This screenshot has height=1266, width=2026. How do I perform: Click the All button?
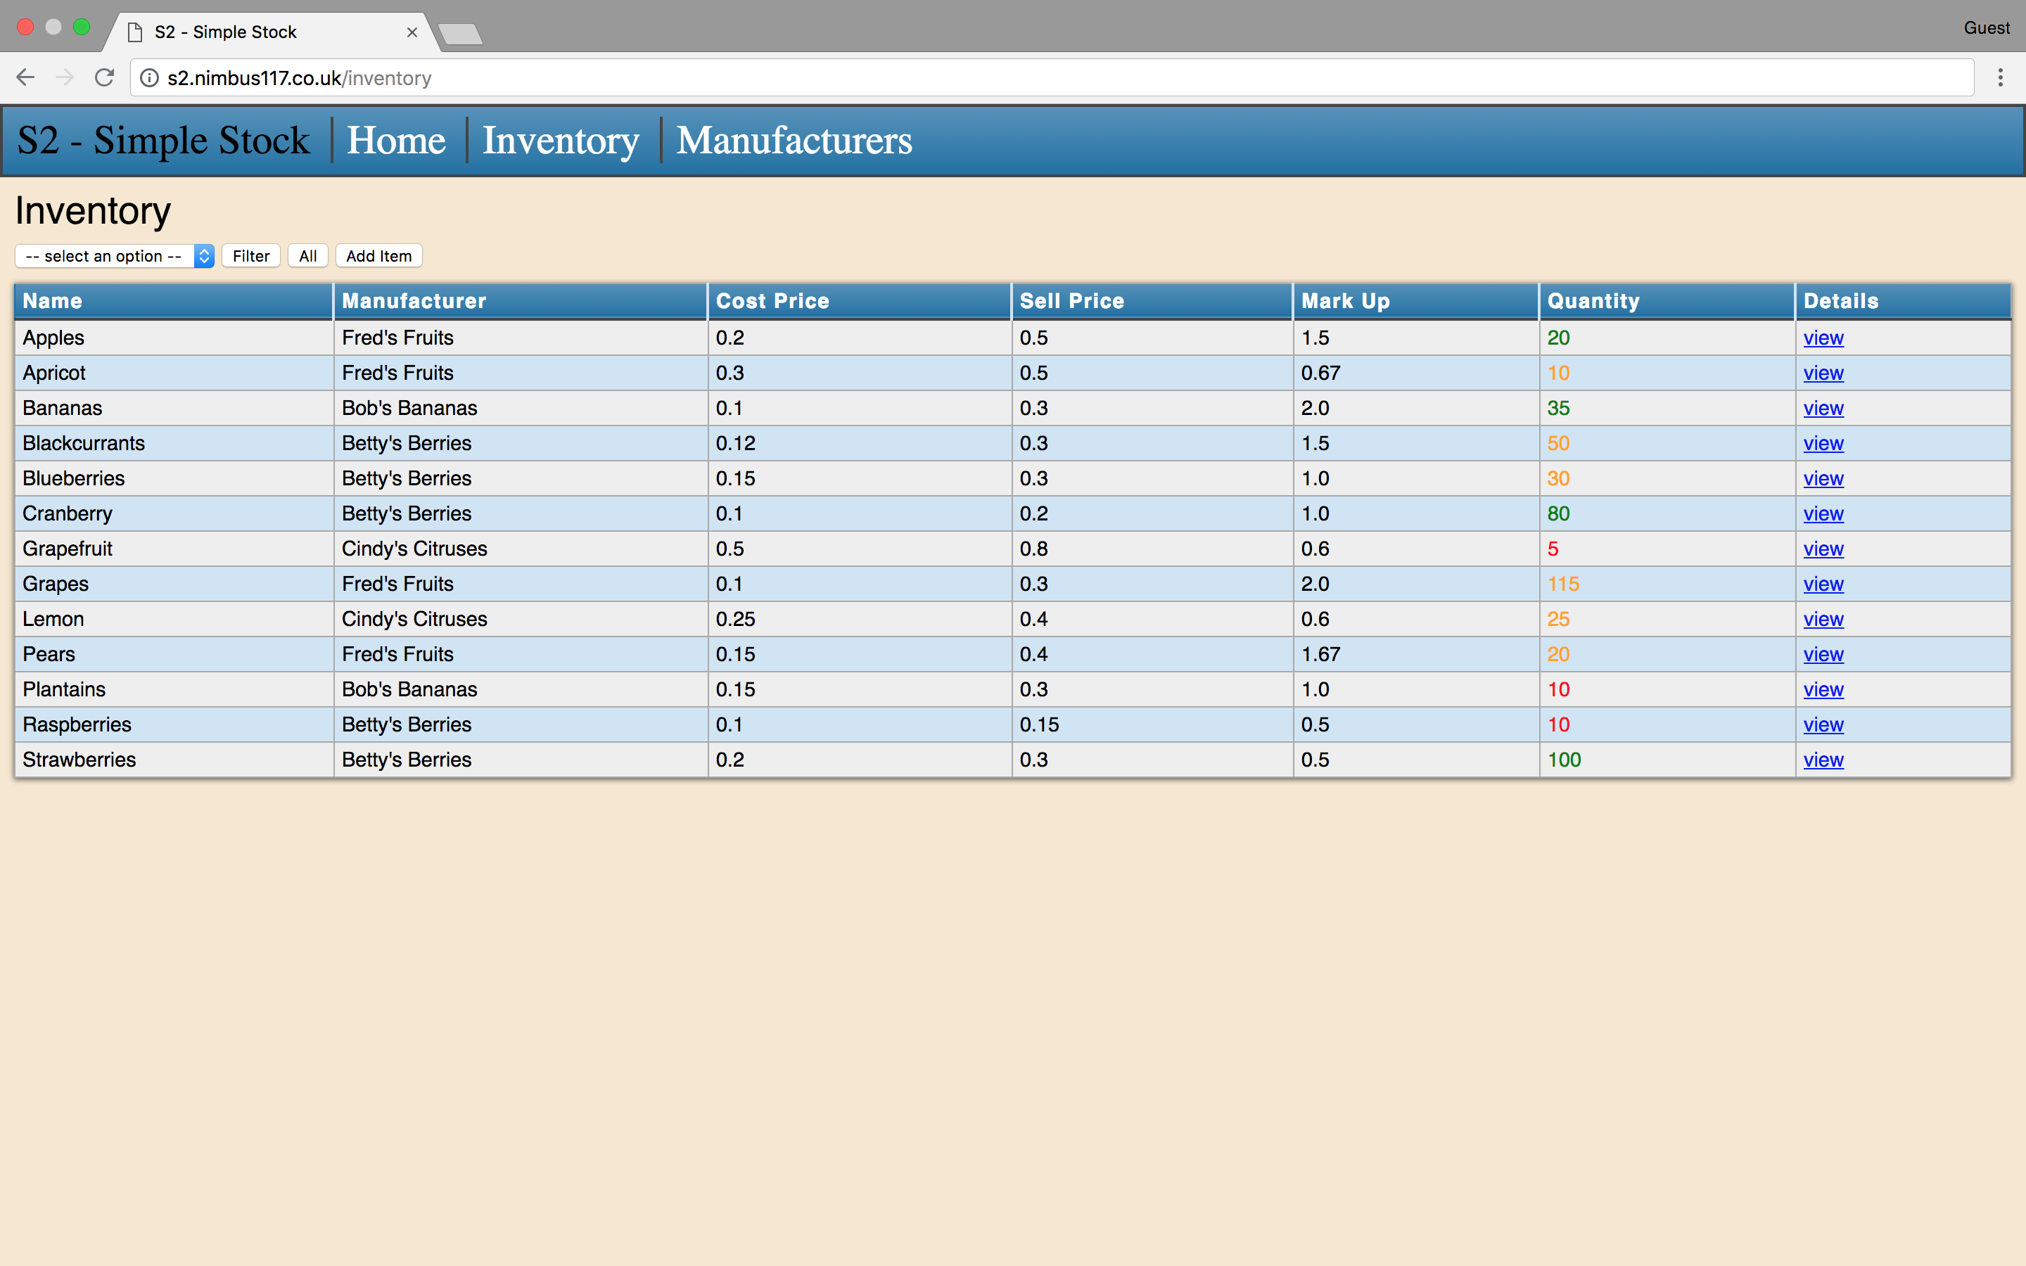point(307,256)
